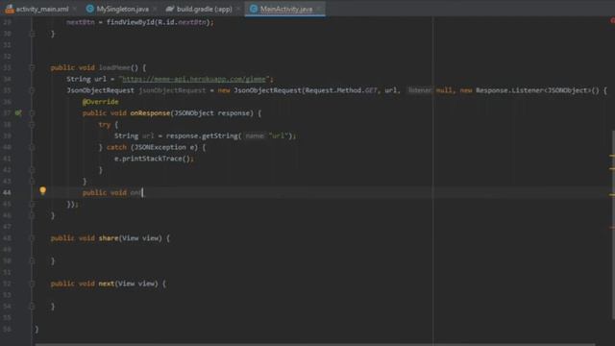Viewport: 615px width, 346px height.
Task: Click the next method name
Action: pos(107,284)
